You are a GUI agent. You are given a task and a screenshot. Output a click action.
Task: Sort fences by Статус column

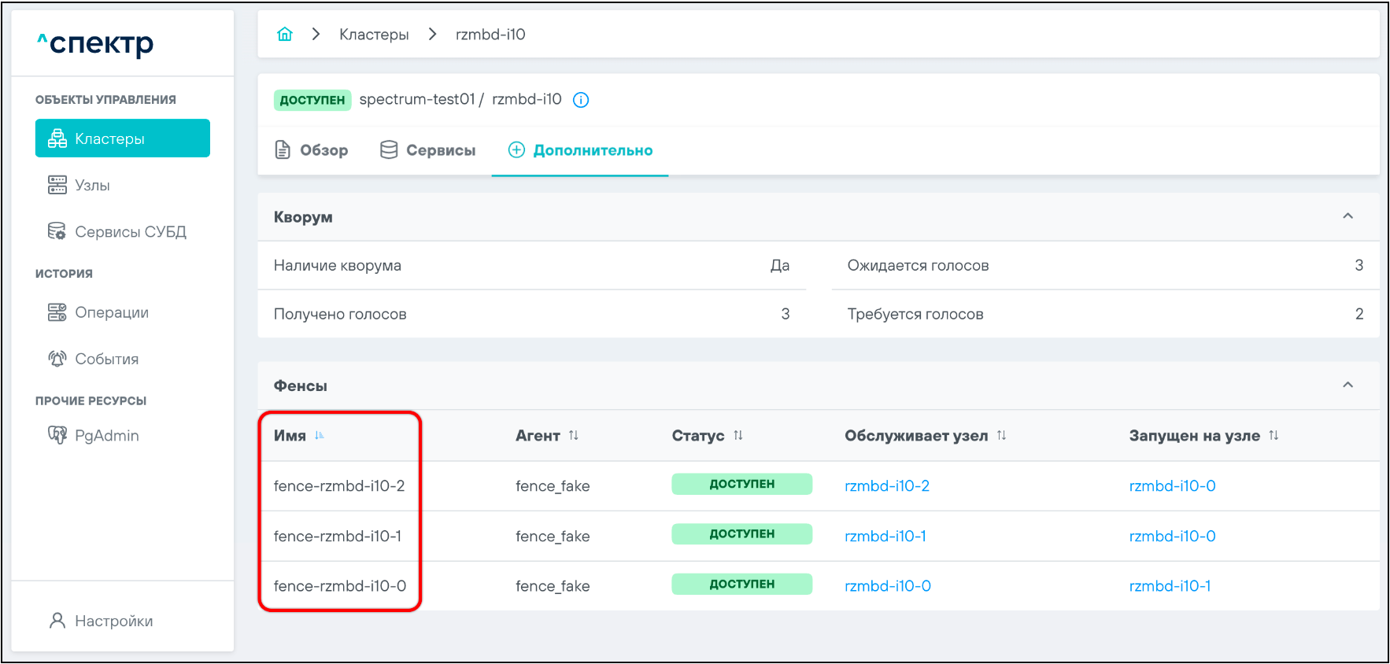(738, 436)
